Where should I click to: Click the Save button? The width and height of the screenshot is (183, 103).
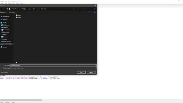pos(81,72)
